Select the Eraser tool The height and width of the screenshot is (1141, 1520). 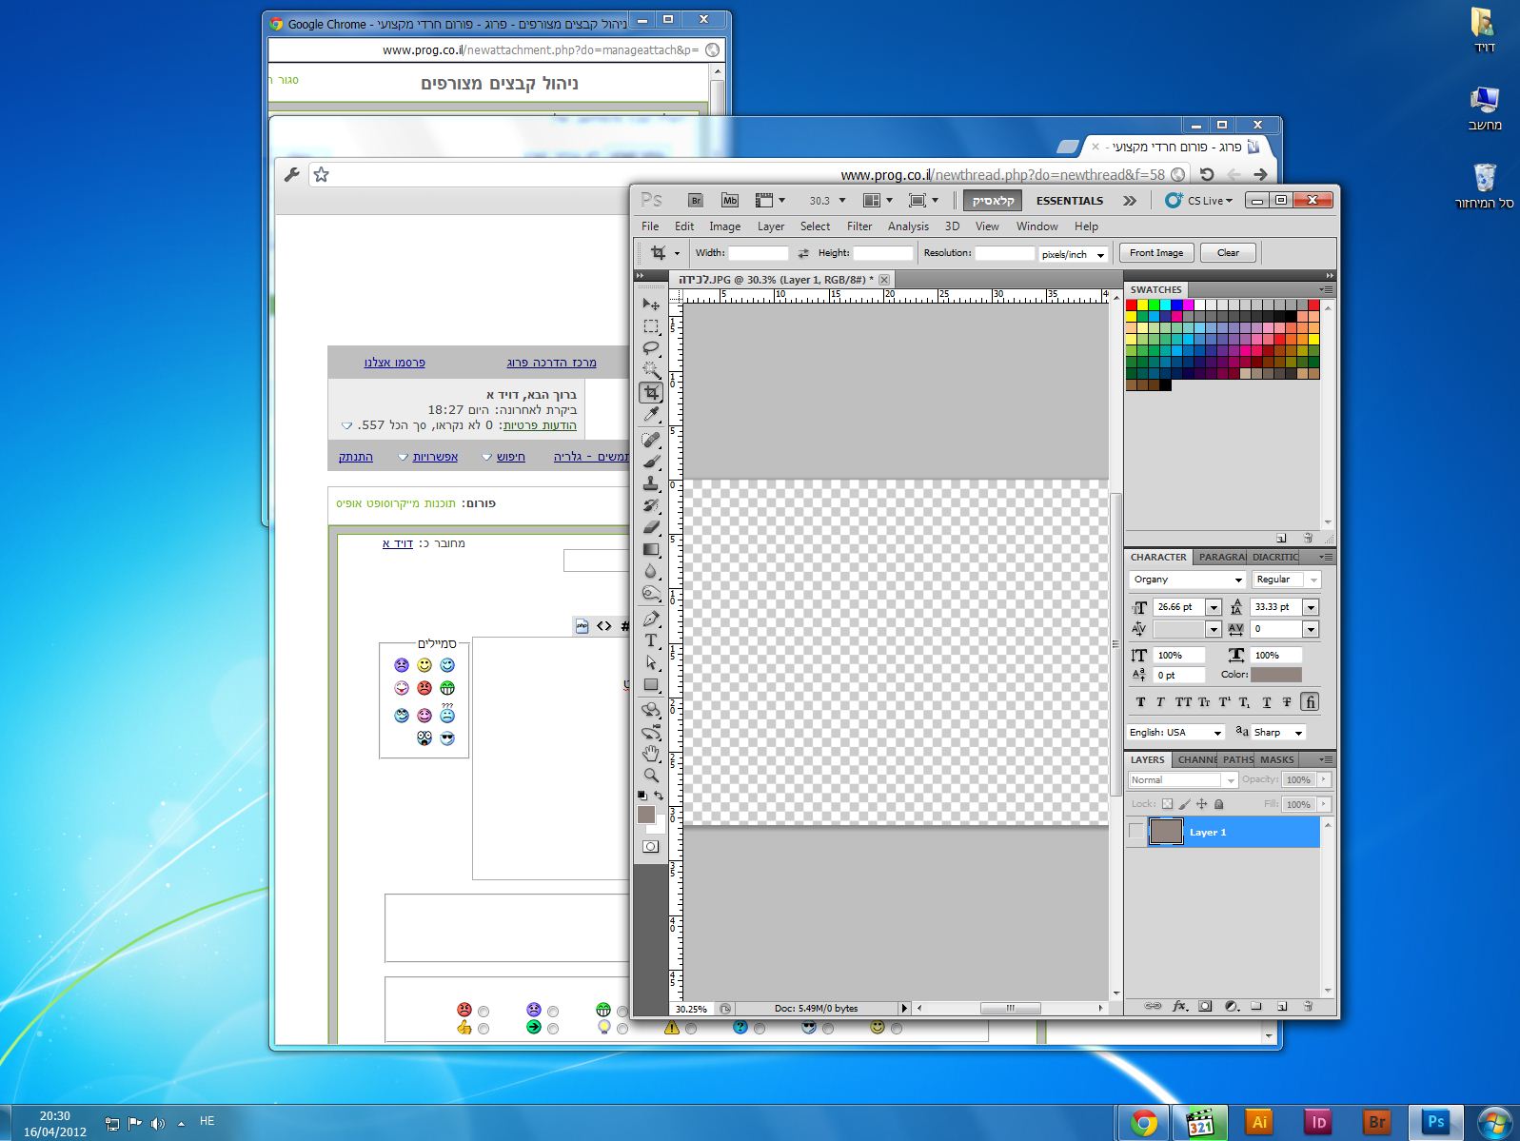(x=651, y=527)
